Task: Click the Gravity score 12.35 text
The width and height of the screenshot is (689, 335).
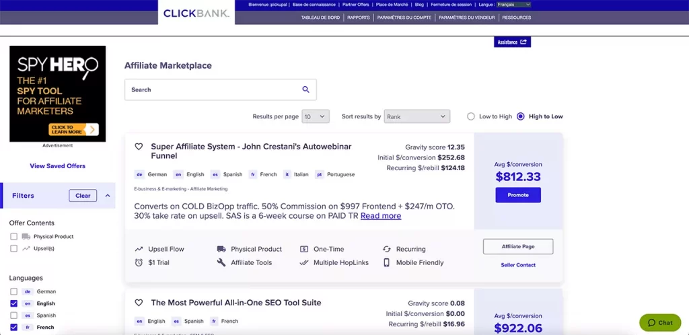Action: [x=435, y=147]
